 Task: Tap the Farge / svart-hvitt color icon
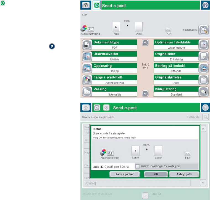87,80
